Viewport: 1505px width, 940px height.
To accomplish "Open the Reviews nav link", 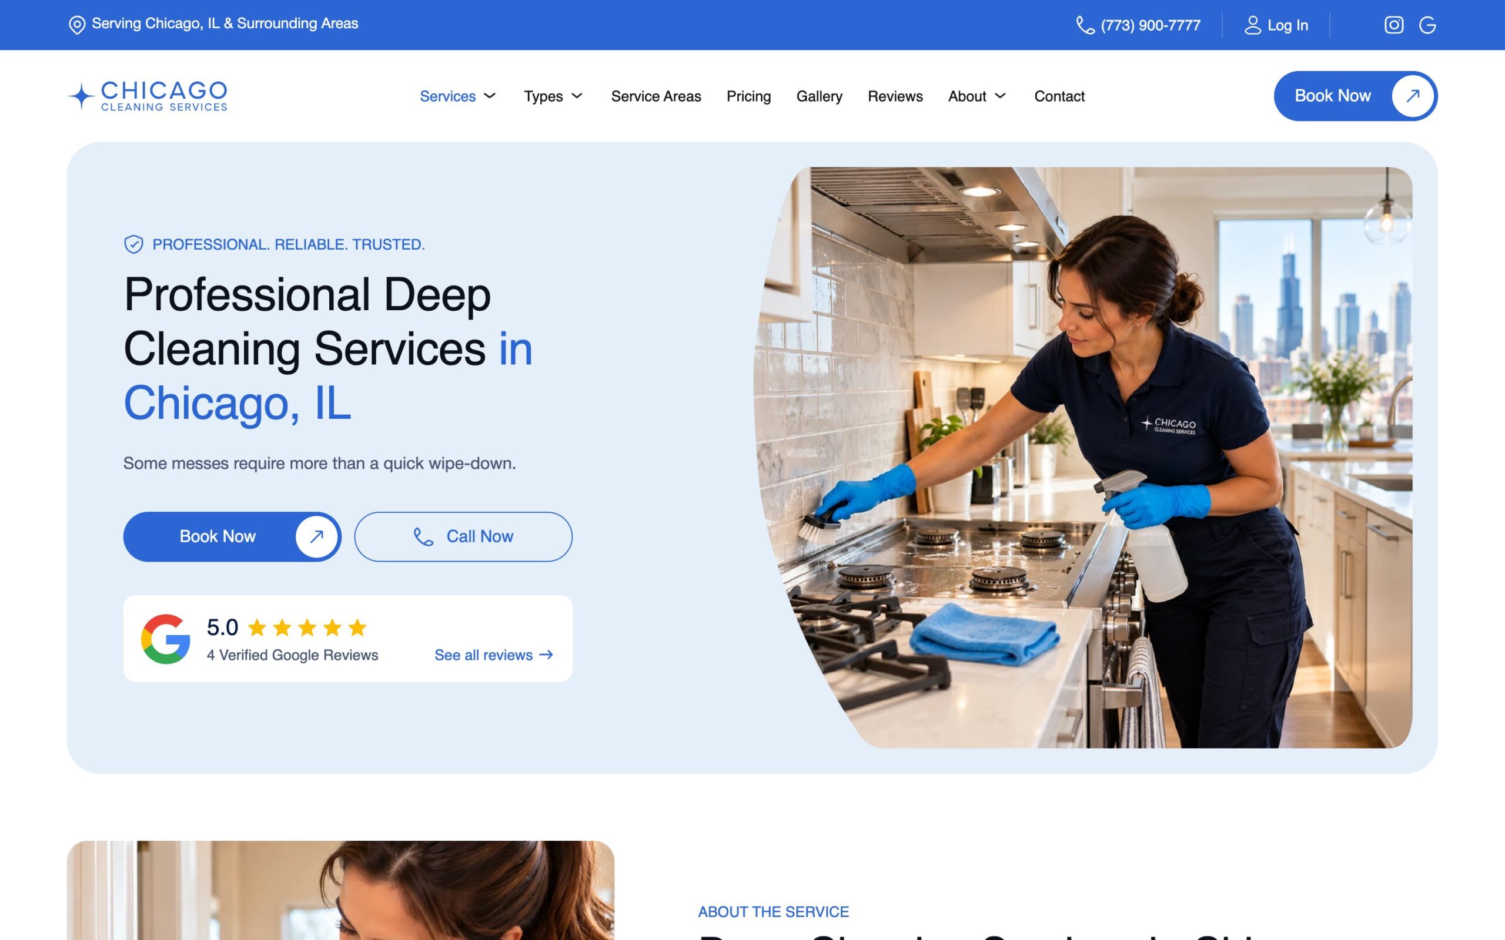I will coord(895,96).
